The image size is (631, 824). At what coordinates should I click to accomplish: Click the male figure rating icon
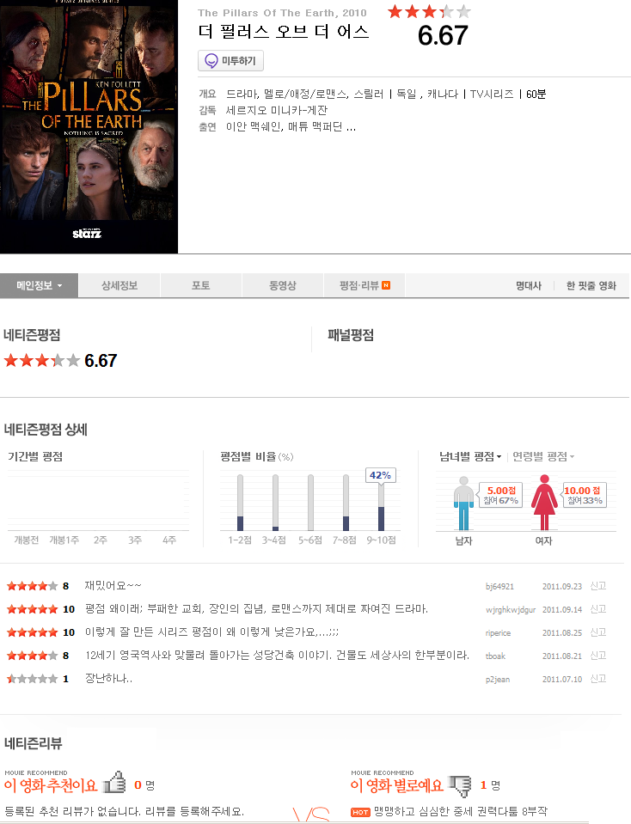463,503
